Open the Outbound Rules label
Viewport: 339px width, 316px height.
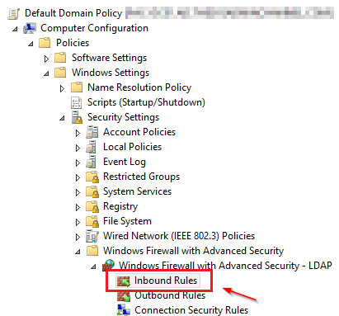(x=170, y=295)
